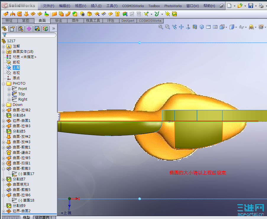Open the View Orientation dropdown arrow

pyautogui.click(x=226, y=27)
